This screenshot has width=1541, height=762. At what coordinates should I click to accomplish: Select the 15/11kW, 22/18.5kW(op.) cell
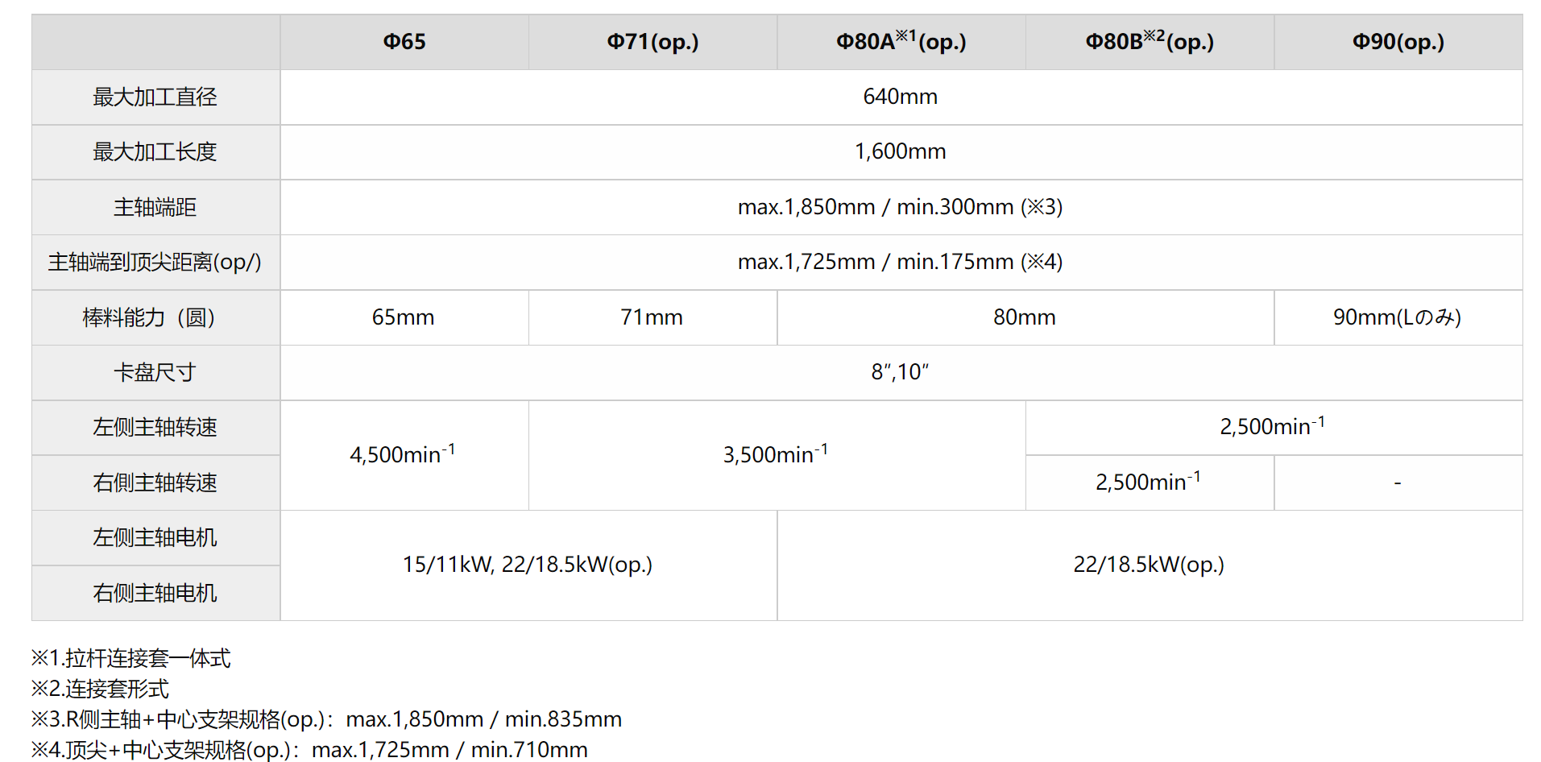point(528,565)
